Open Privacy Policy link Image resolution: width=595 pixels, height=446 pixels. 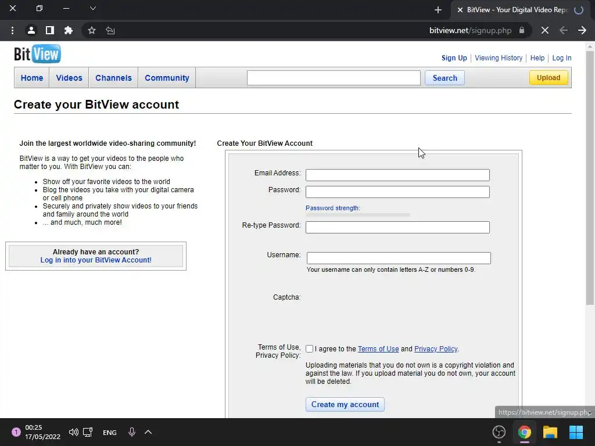point(436,349)
